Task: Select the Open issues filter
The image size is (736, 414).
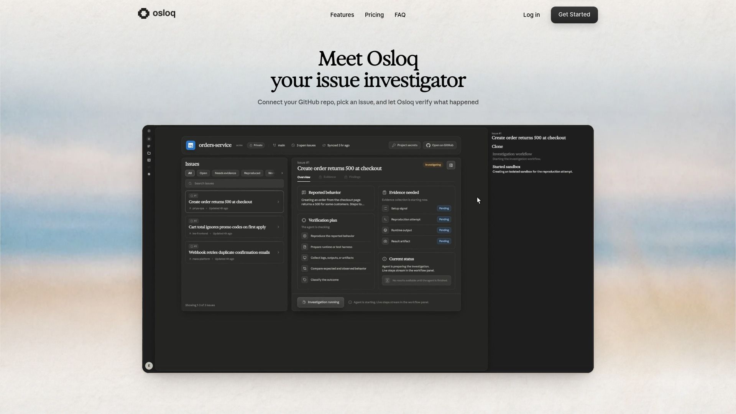Action: [203, 173]
